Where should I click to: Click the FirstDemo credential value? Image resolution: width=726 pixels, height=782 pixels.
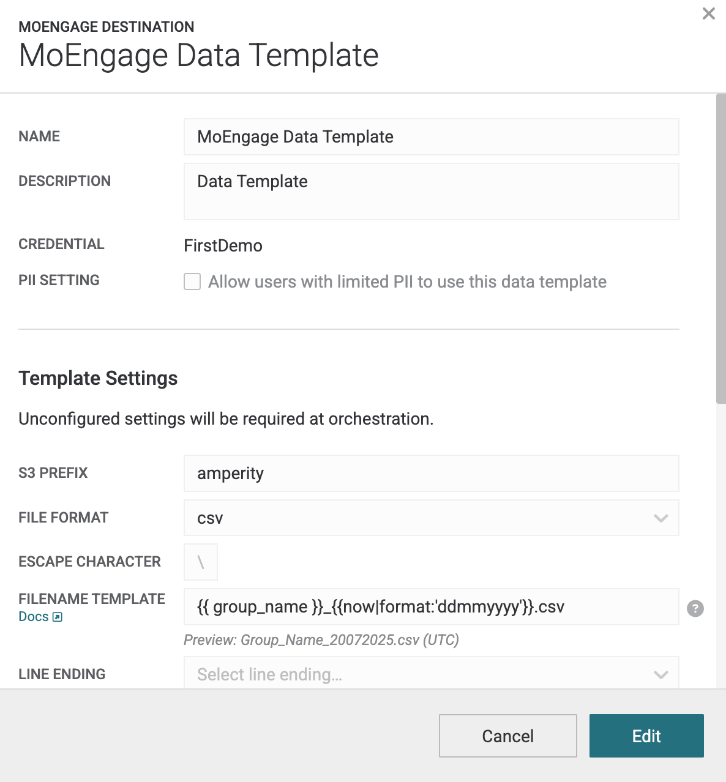(223, 245)
